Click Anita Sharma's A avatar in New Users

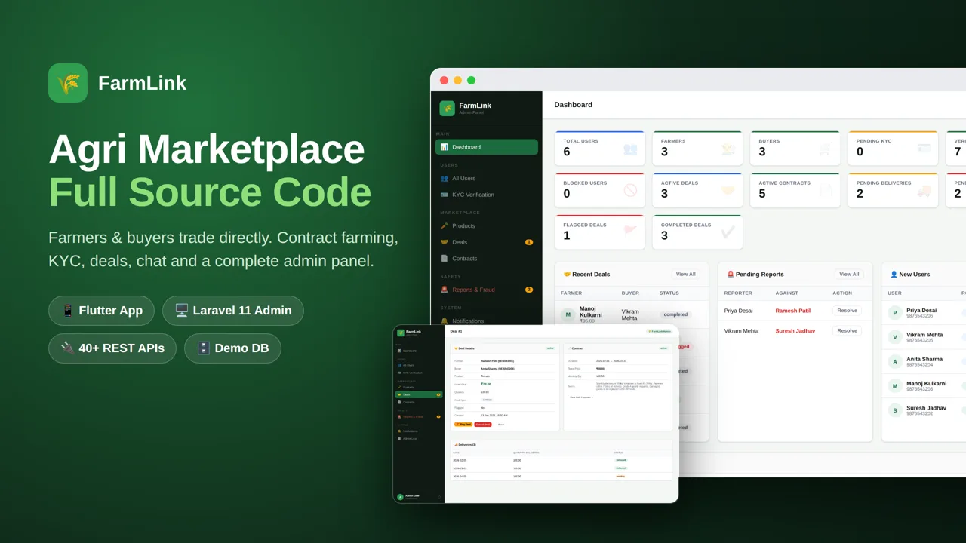pyautogui.click(x=895, y=361)
